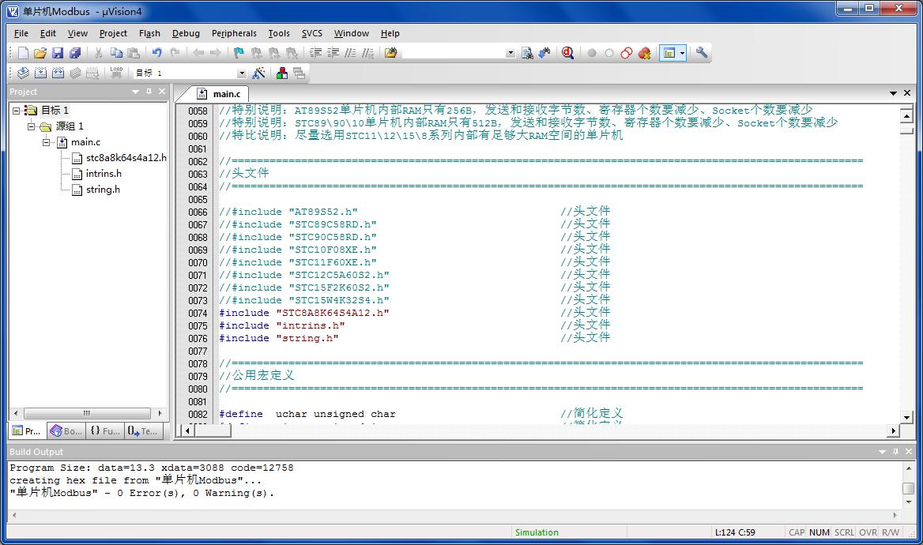Image resolution: width=923 pixels, height=545 pixels.
Task: Translate the current file icon
Action: [23, 73]
